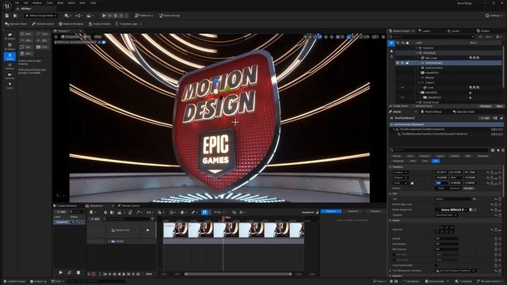Expand the Camera track in the sequencer
507x285 pixels.
point(109,241)
